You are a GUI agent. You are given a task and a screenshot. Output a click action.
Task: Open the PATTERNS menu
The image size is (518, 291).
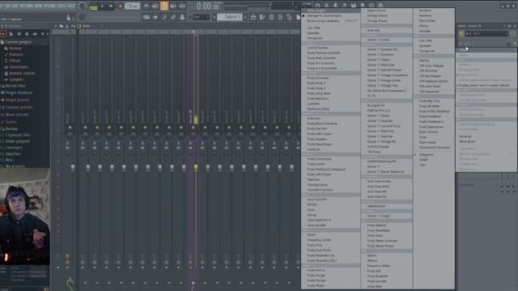[27, 6]
